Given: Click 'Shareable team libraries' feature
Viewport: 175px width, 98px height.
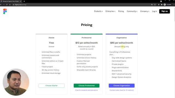Looking at the screenshot, I should point(86,70).
